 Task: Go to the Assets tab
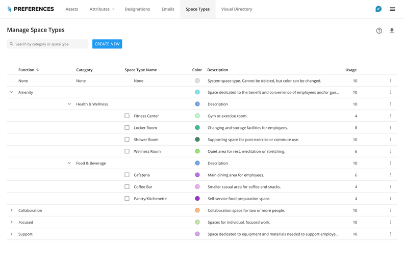point(71,9)
